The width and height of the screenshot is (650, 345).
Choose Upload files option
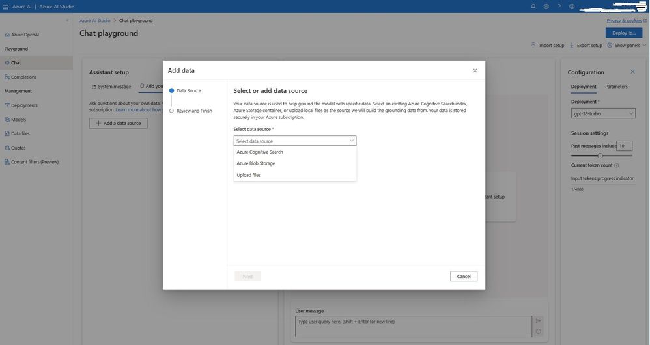(295, 175)
